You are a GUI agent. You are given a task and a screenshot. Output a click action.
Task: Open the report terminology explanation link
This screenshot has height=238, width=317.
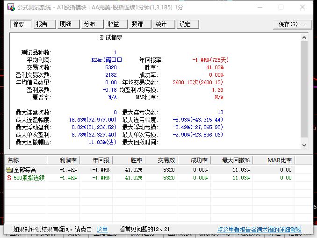click(x=259, y=229)
